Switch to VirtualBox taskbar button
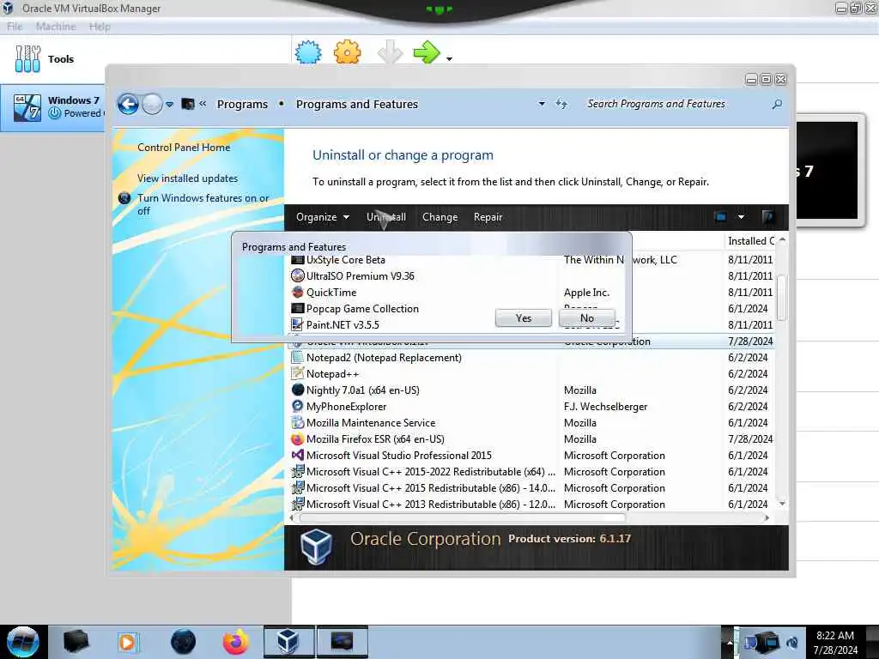879x659 pixels. point(288,642)
